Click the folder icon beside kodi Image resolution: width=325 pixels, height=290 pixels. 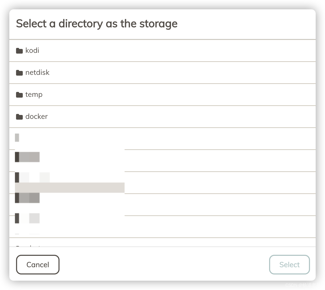(x=19, y=50)
